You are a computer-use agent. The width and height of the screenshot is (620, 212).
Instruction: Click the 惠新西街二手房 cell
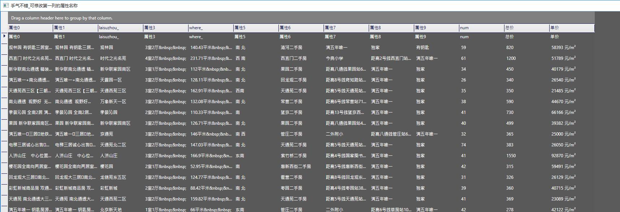[x=296, y=167]
